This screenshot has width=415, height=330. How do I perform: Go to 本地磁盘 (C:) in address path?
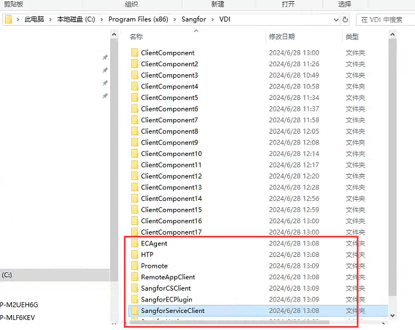point(76,19)
